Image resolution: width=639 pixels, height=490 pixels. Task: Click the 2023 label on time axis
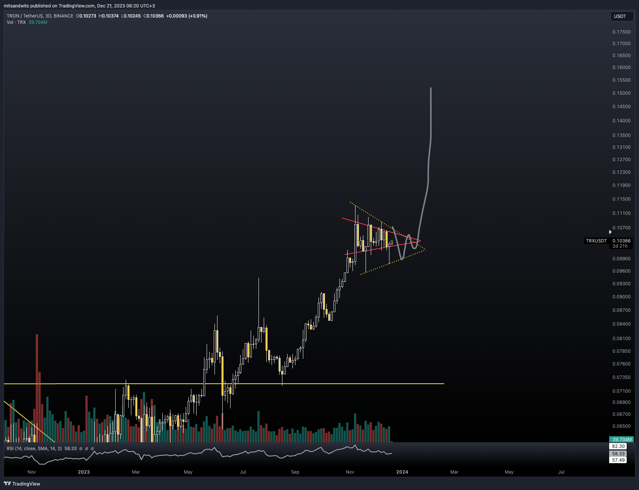pyautogui.click(x=84, y=472)
